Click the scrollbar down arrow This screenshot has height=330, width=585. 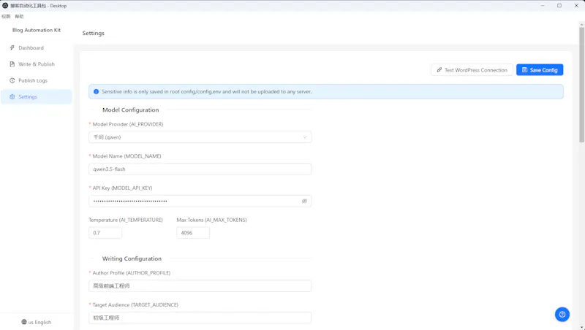pos(581,327)
